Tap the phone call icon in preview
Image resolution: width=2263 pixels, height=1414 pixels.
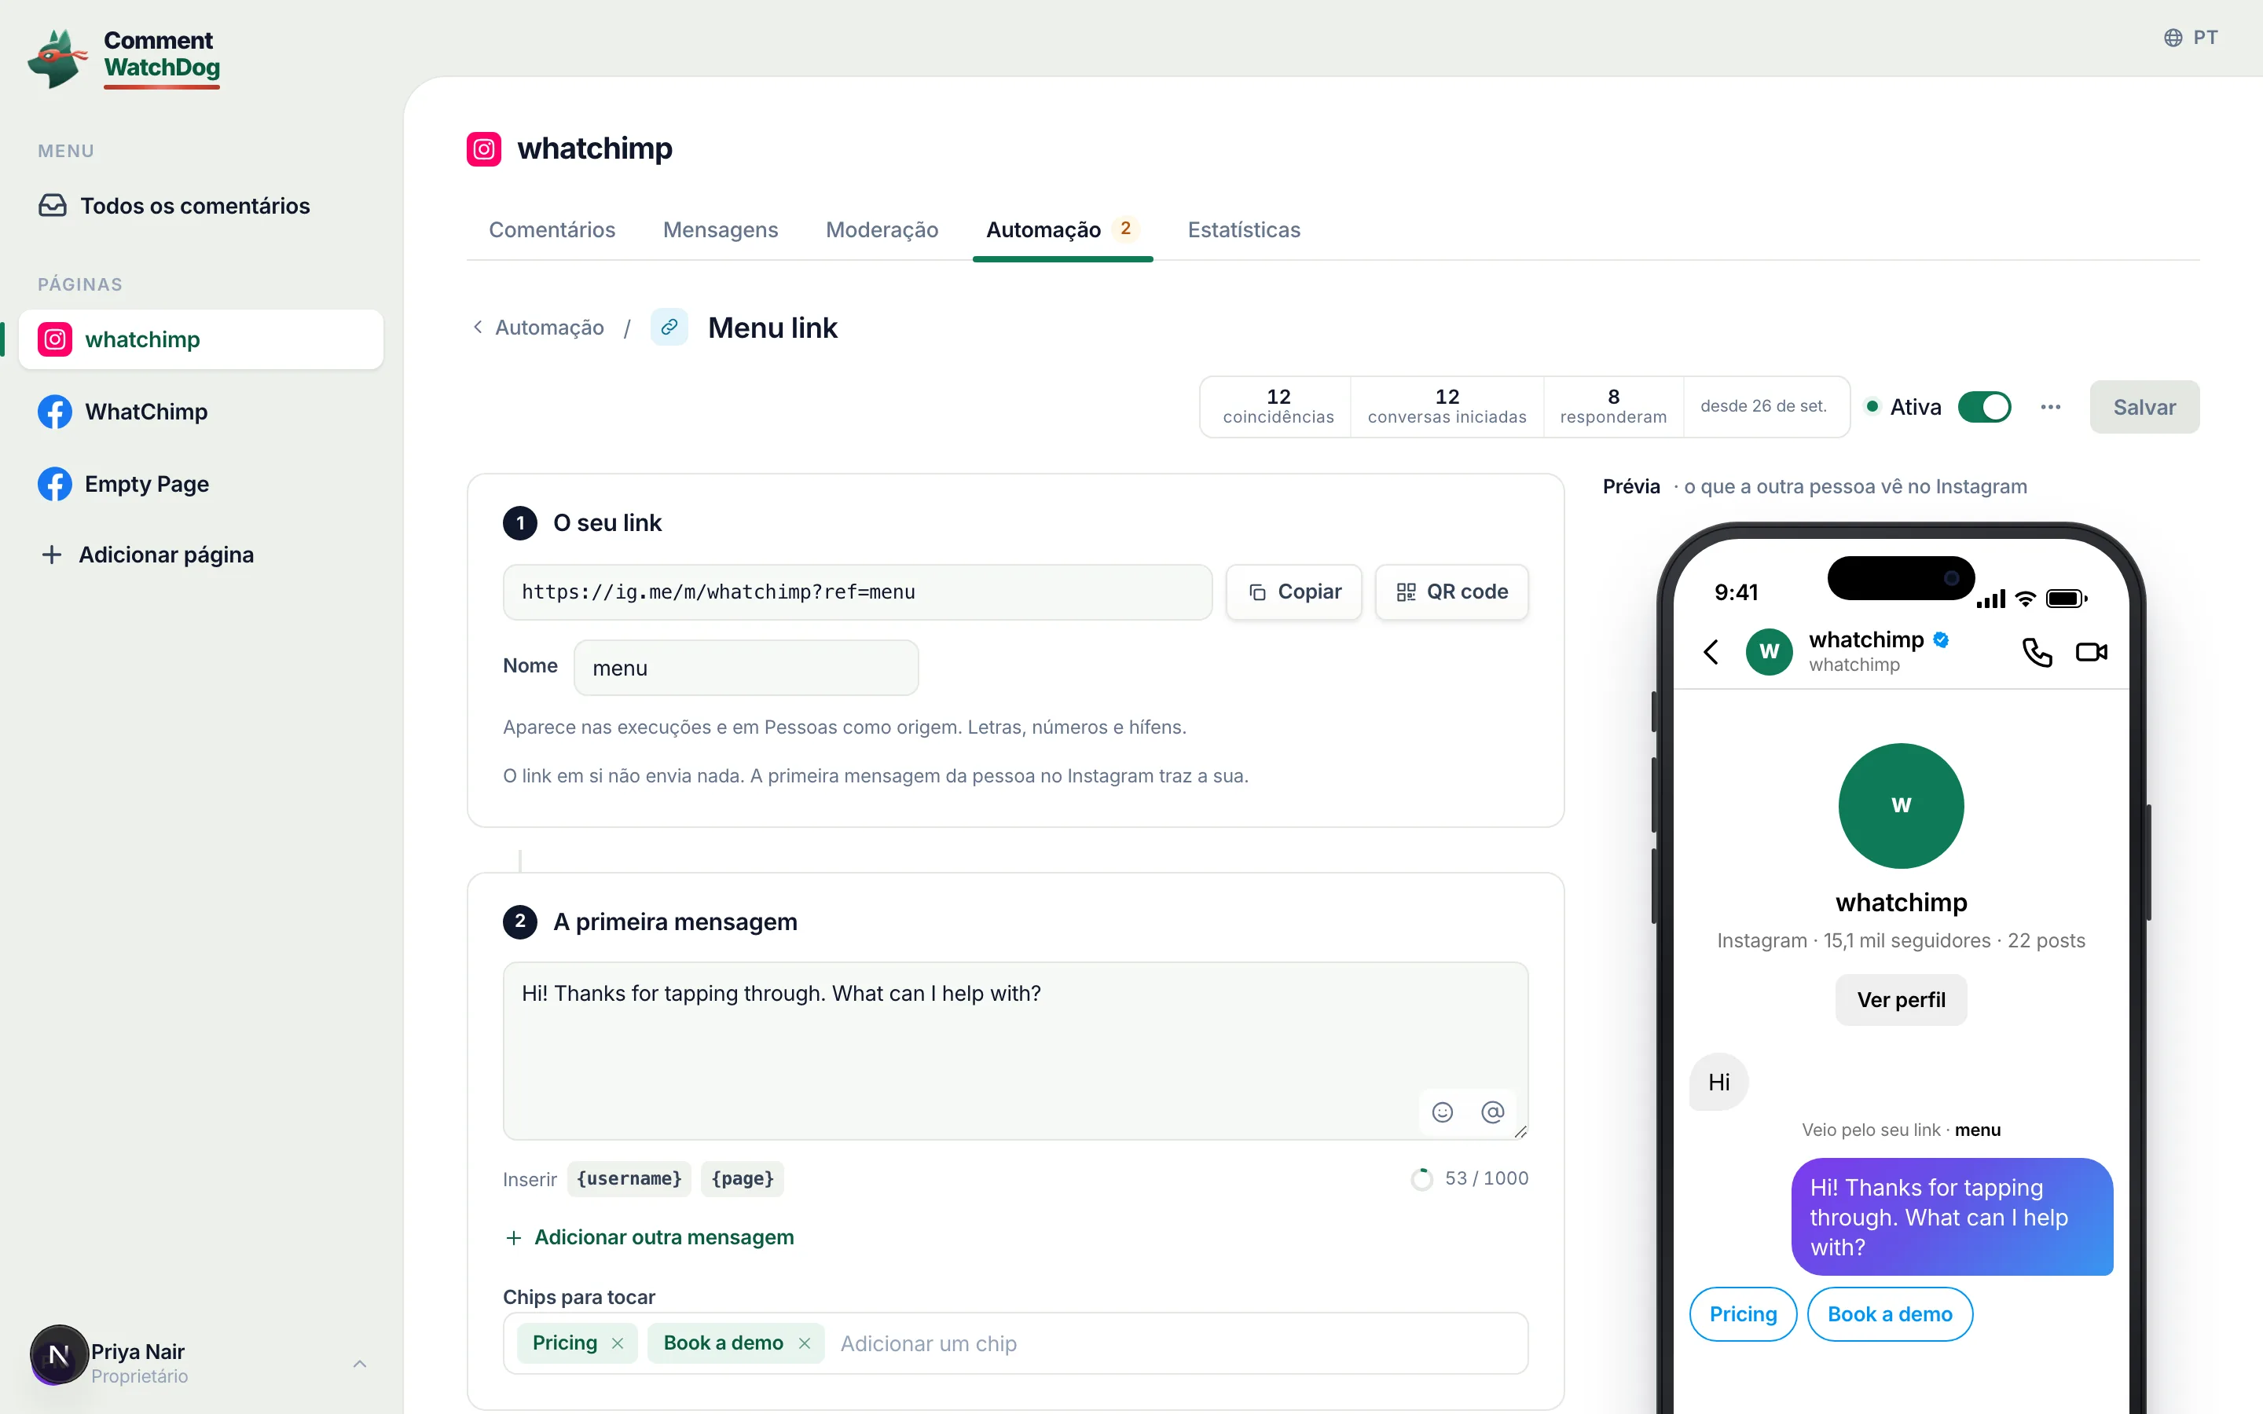2037,652
